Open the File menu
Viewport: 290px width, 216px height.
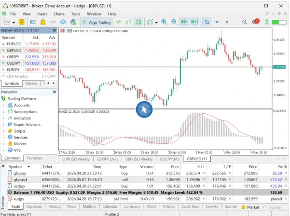(x=13, y=14)
